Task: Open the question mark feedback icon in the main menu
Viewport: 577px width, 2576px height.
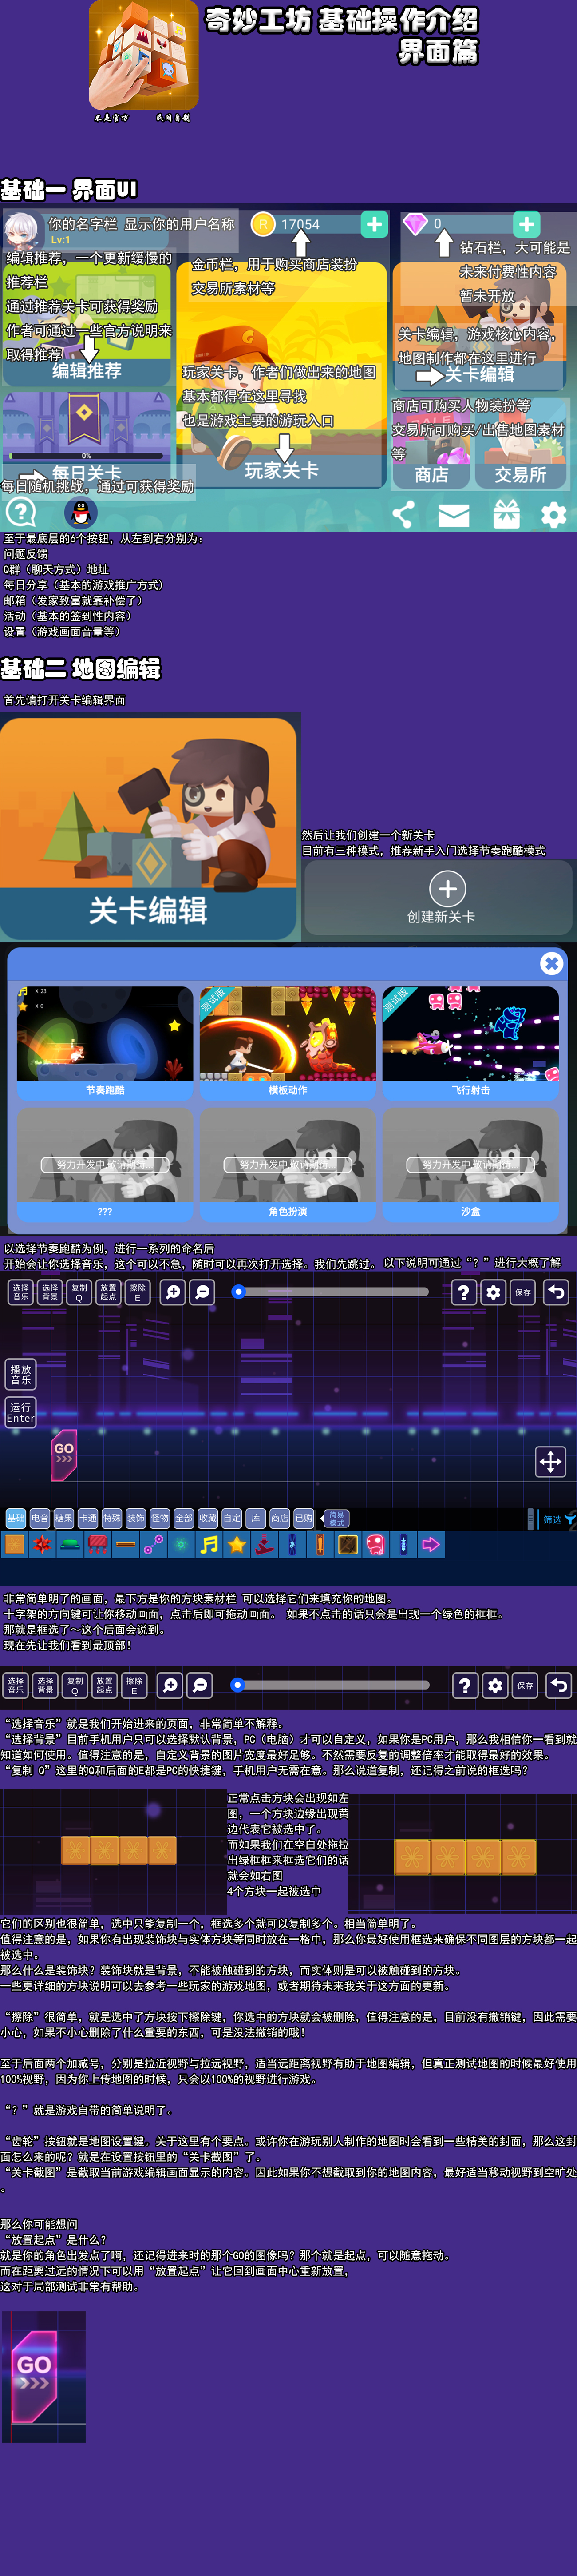Action: pos(21,513)
